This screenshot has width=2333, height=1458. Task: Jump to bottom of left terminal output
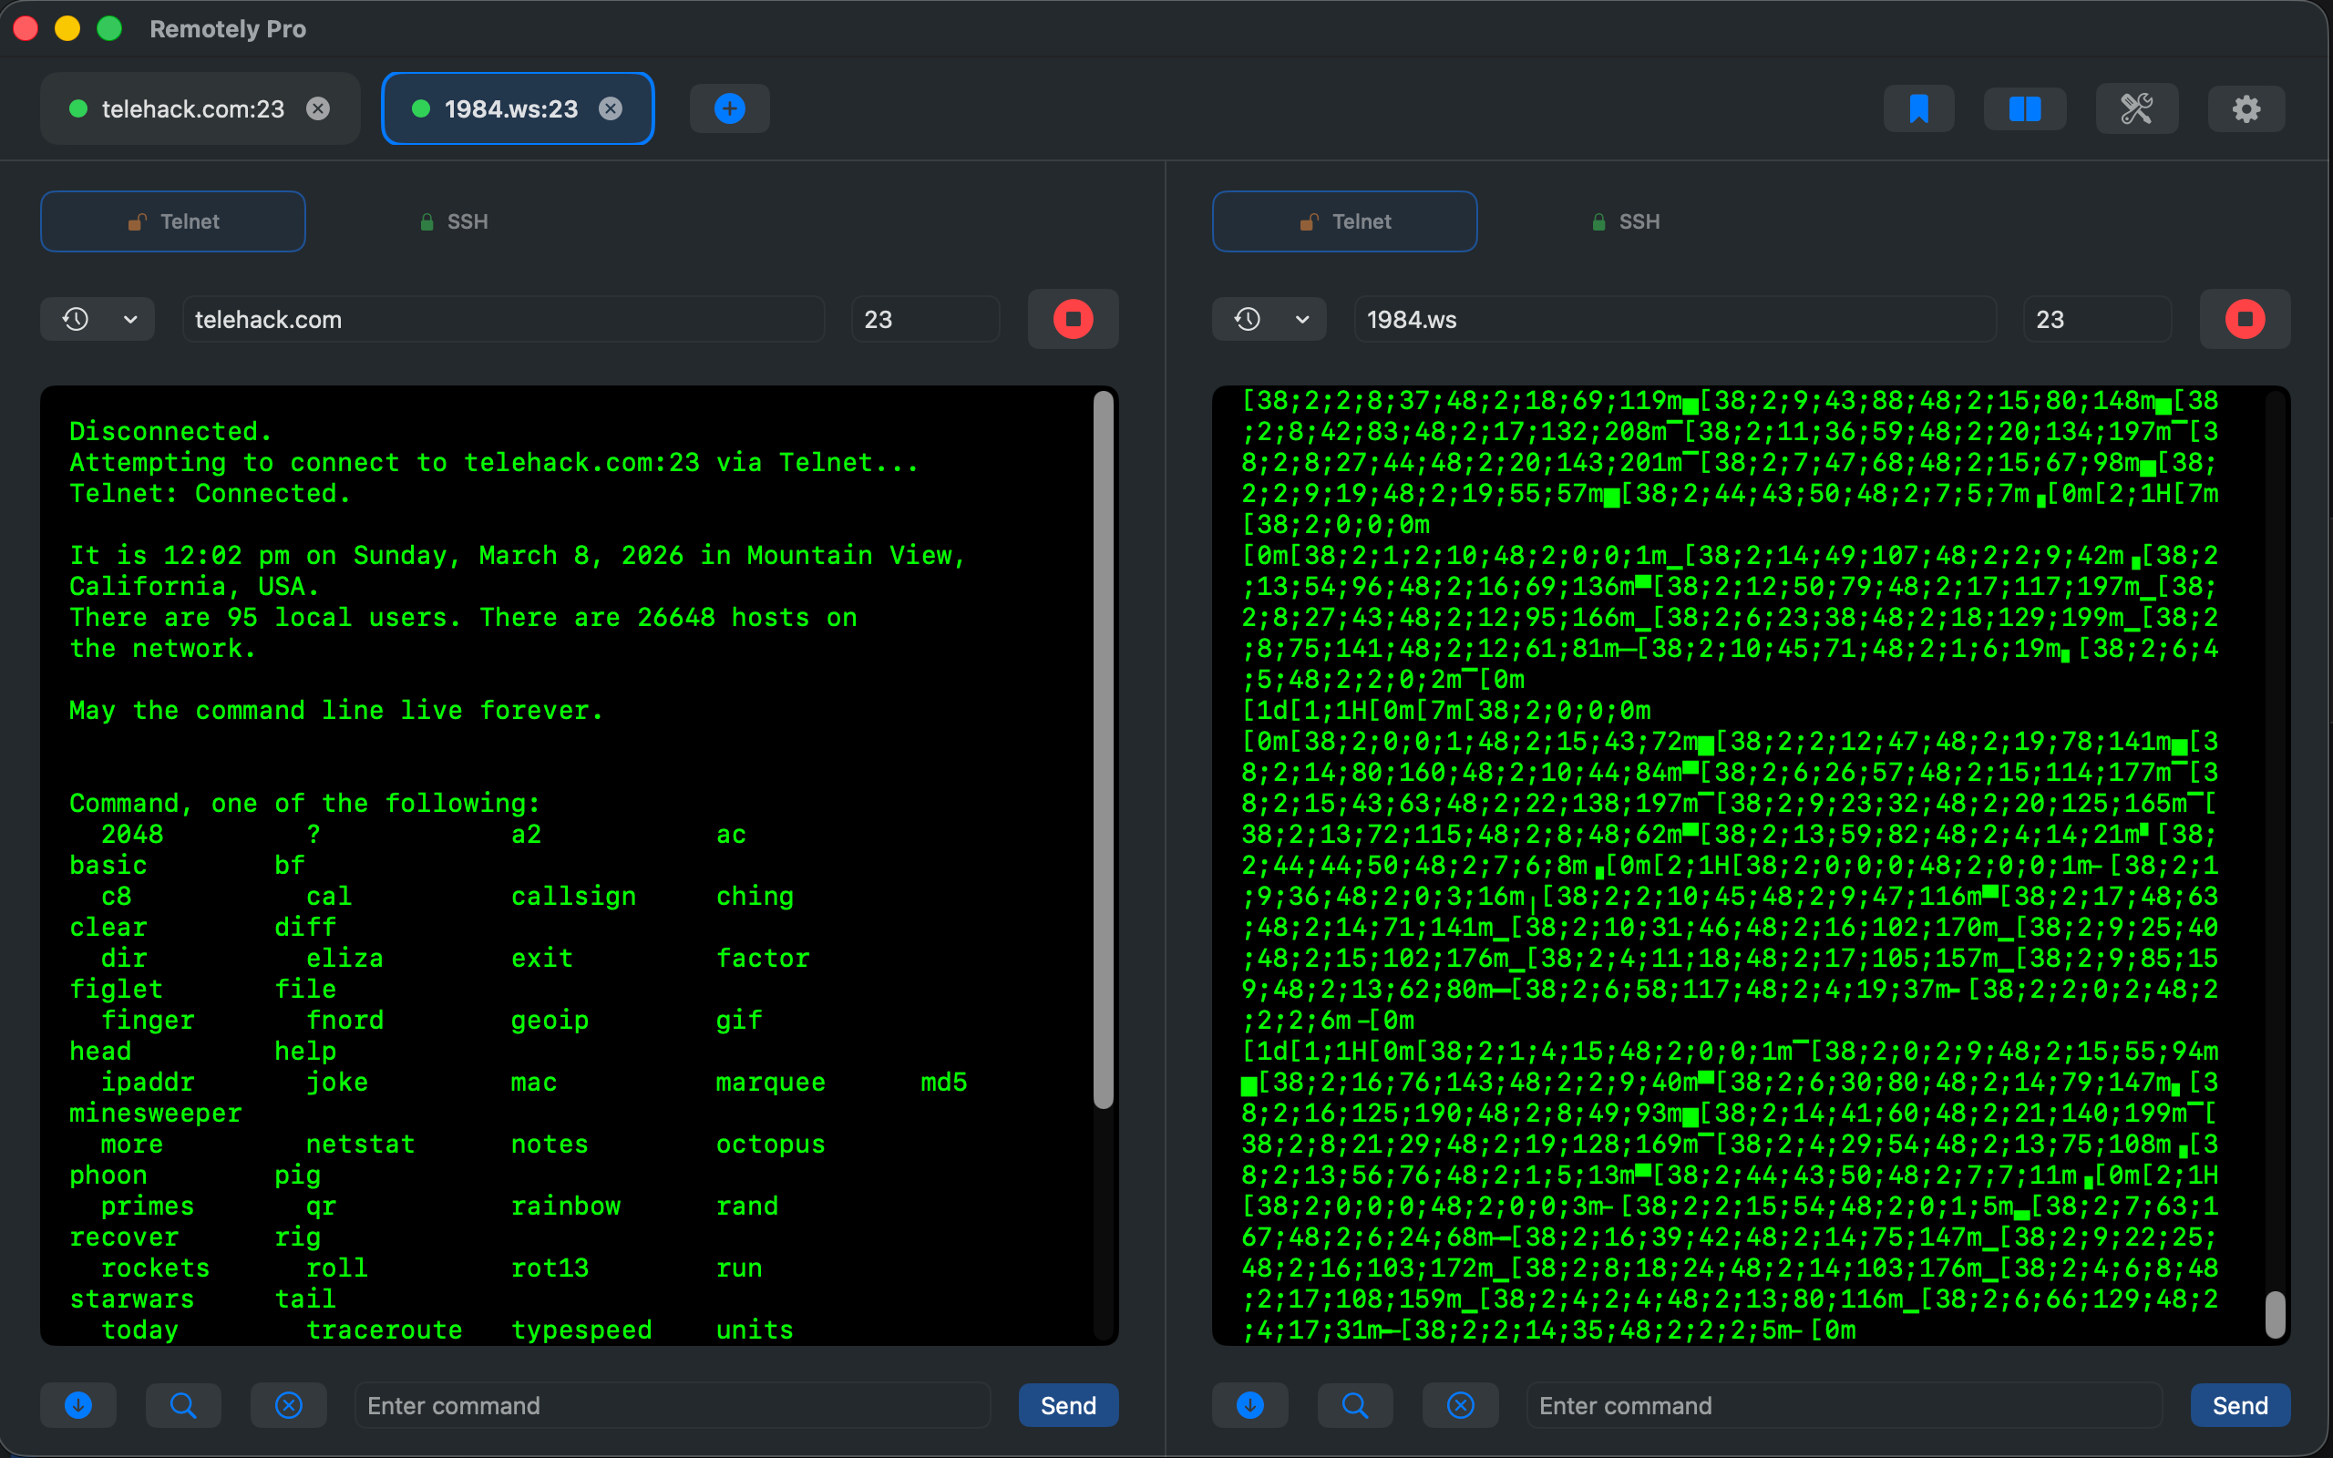[78, 1405]
